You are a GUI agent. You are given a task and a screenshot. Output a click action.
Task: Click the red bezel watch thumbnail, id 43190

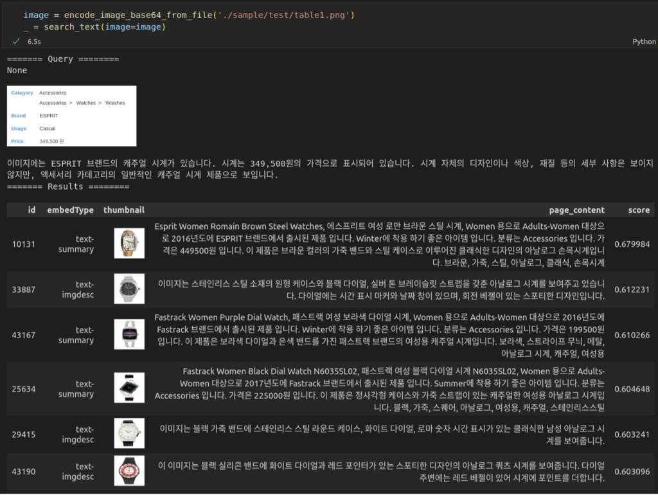click(129, 471)
